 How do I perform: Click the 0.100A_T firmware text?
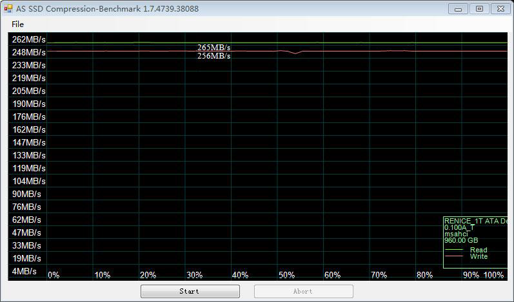(x=460, y=228)
